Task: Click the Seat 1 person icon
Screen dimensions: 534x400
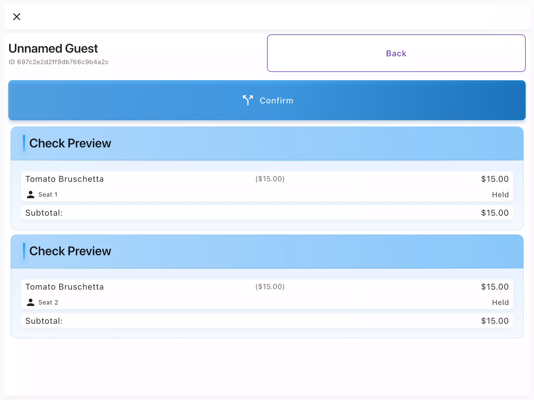Action: click(31, 195)
